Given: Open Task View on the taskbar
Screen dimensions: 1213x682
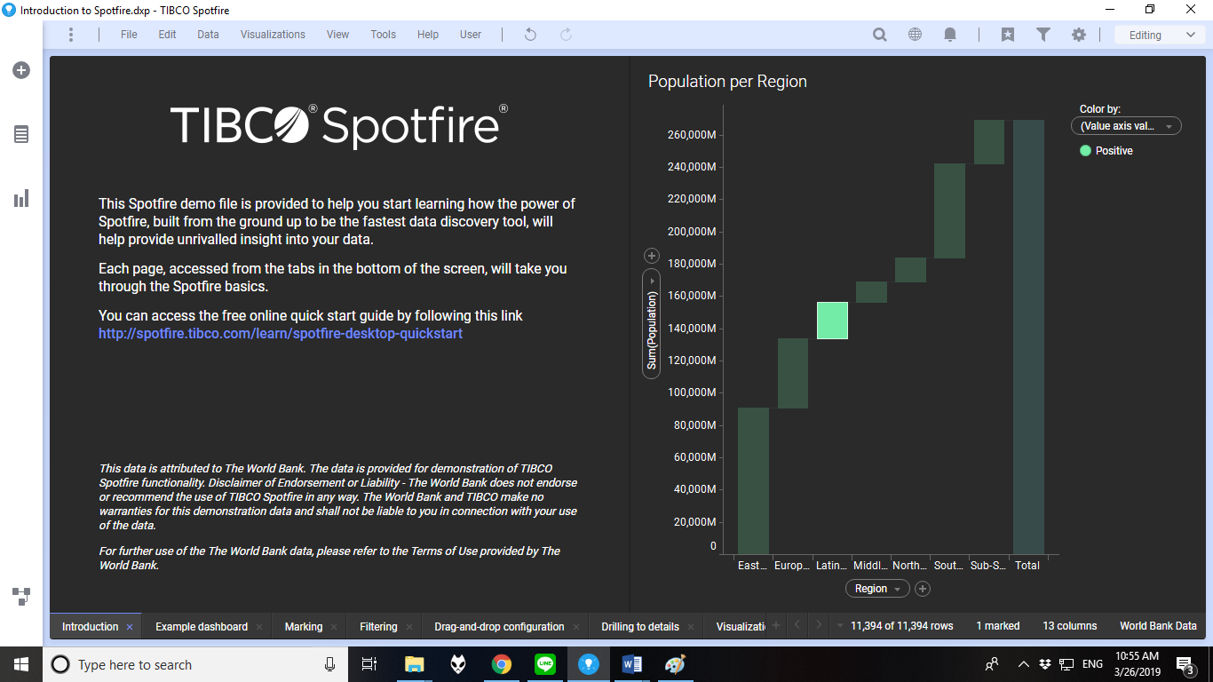Looking at the screenshot, I should [x=369, y=664].
